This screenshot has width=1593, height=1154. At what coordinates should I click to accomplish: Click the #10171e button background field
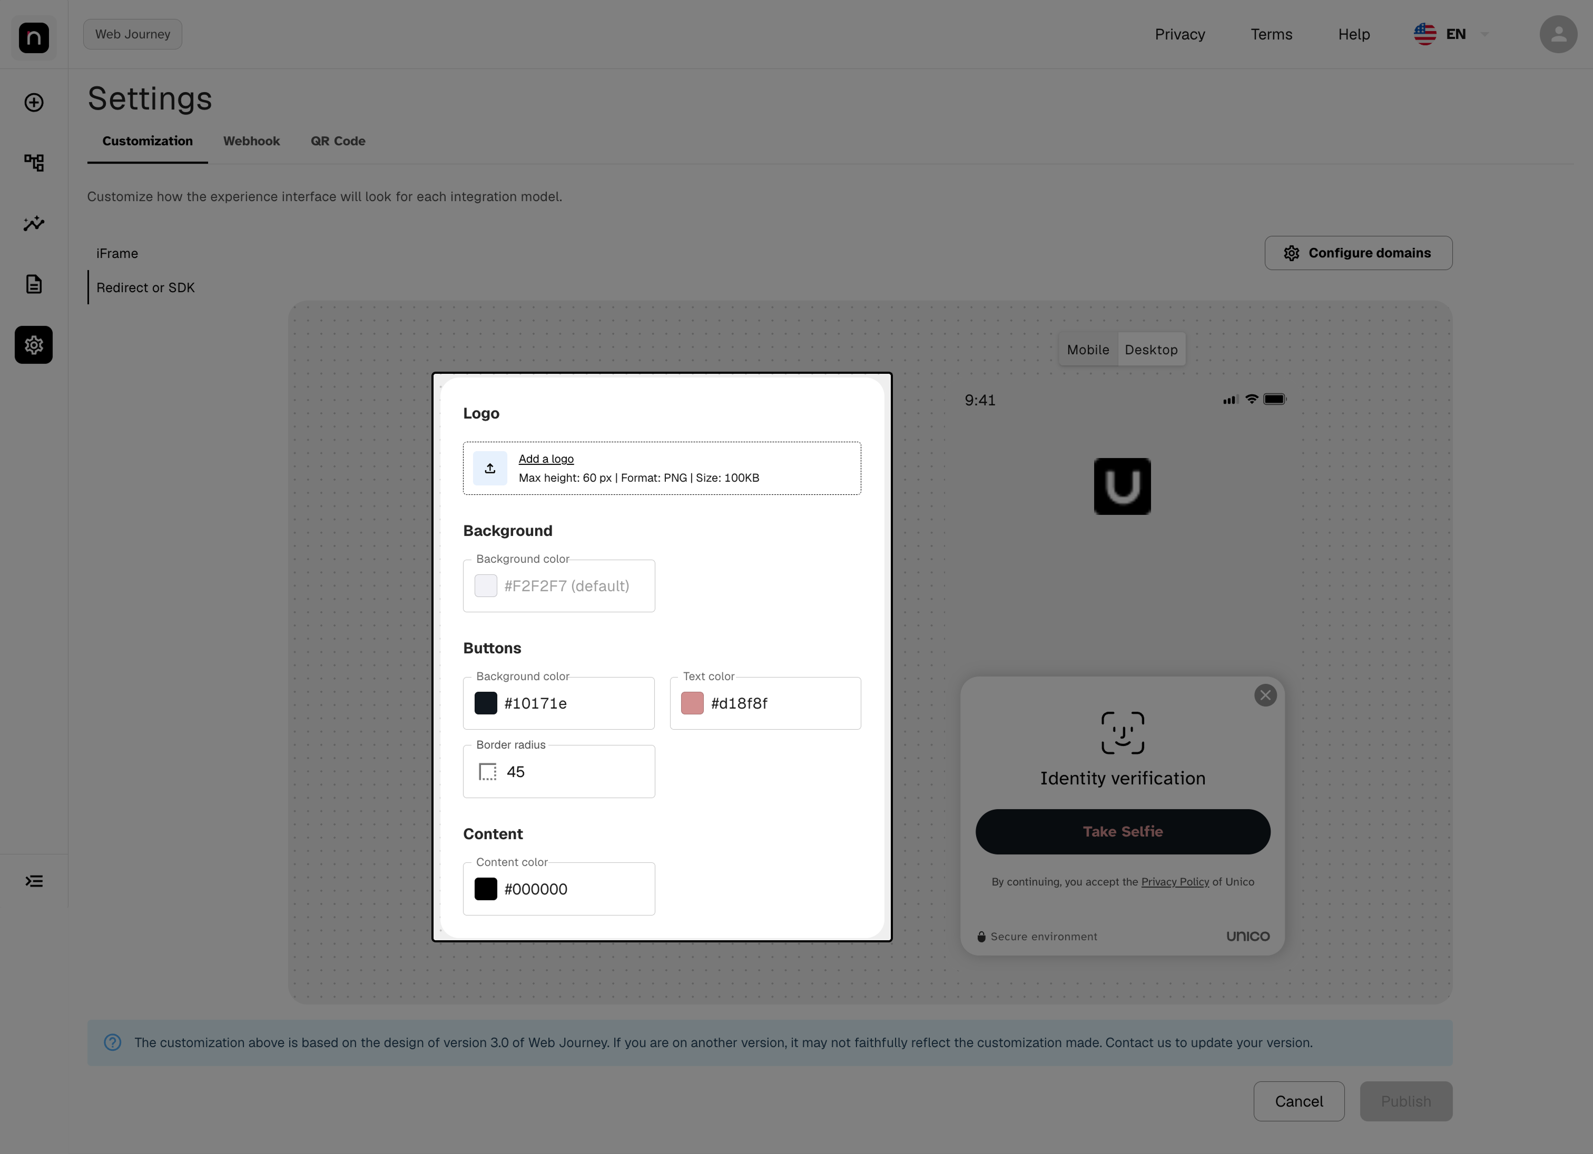click(x=559, y=703)
